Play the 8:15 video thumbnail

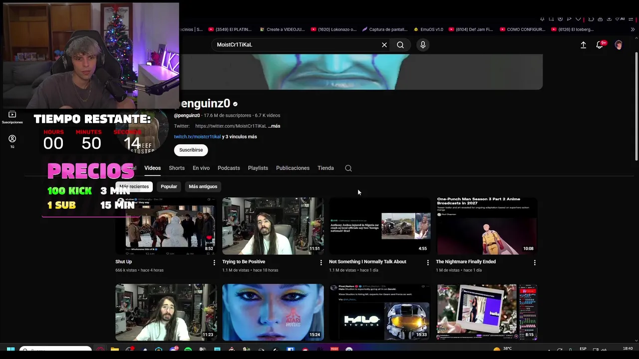[487, 312]
